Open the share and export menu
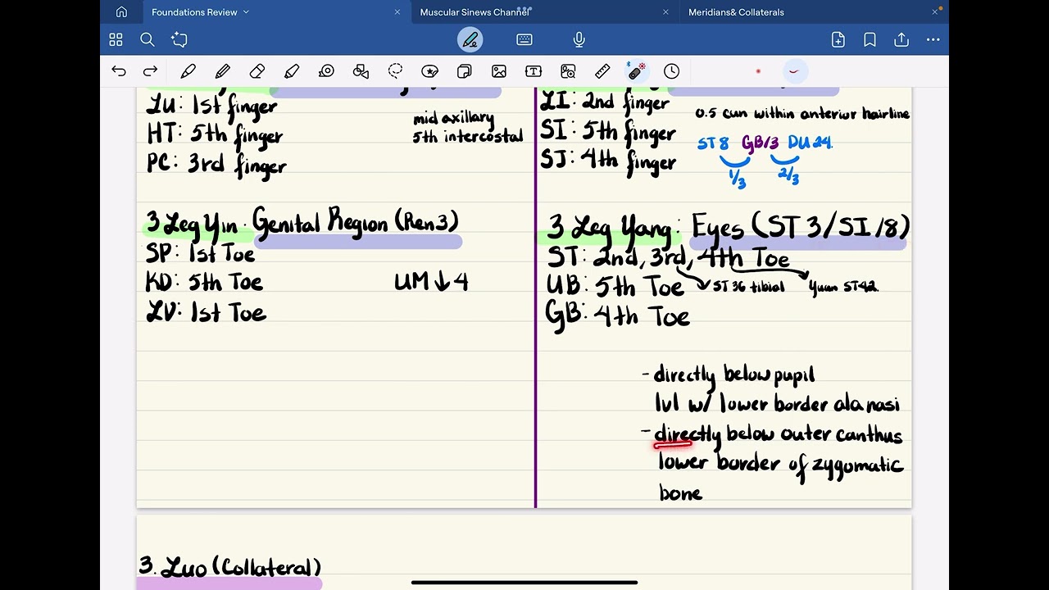 point(901,39)
